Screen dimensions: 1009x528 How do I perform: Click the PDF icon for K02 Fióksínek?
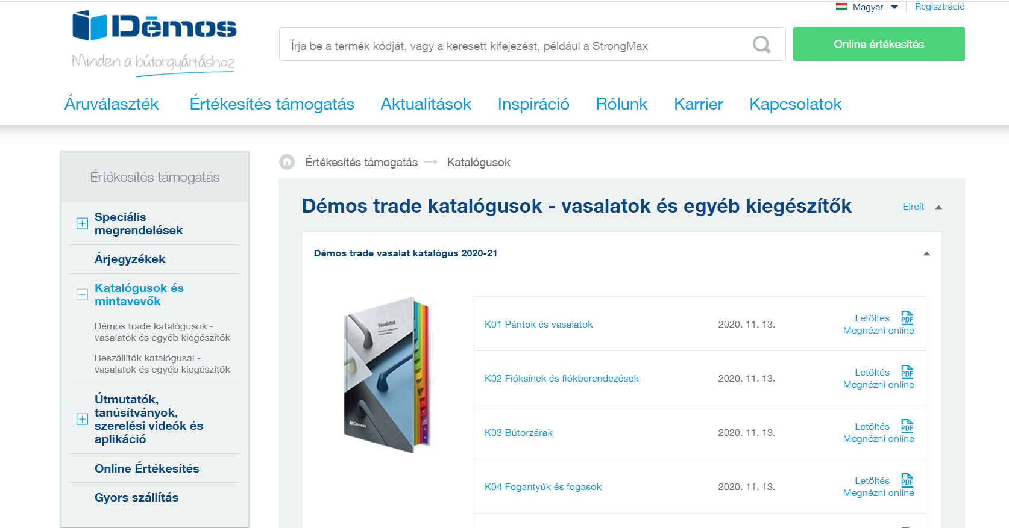[907, 372]
